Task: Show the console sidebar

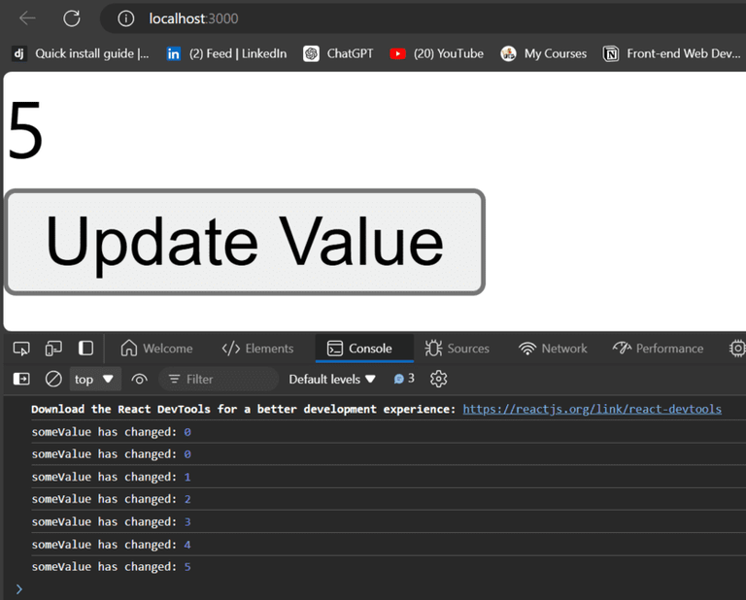Action: tap(21, 379)
